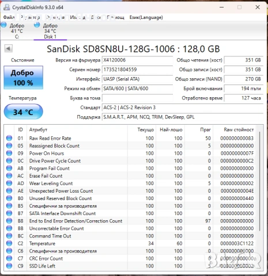Image resolution: width=268 pixels, height=276 pixels.
Task: Click the status icon of row B5
Action: coord(9,206)
